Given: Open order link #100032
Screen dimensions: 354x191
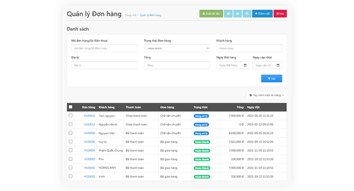Looking at the screenshot, I should 89,116.
